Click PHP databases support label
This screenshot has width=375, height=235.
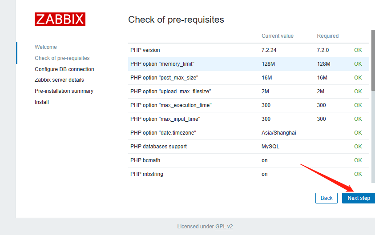[x=158, y=147]
